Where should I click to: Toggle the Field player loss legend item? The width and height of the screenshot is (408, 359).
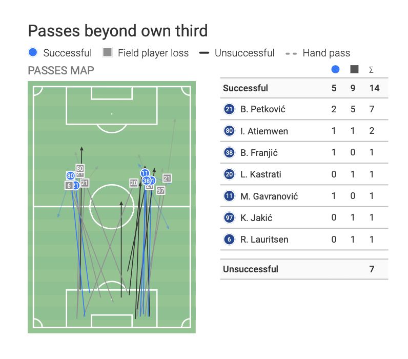(x=146, y=53)
